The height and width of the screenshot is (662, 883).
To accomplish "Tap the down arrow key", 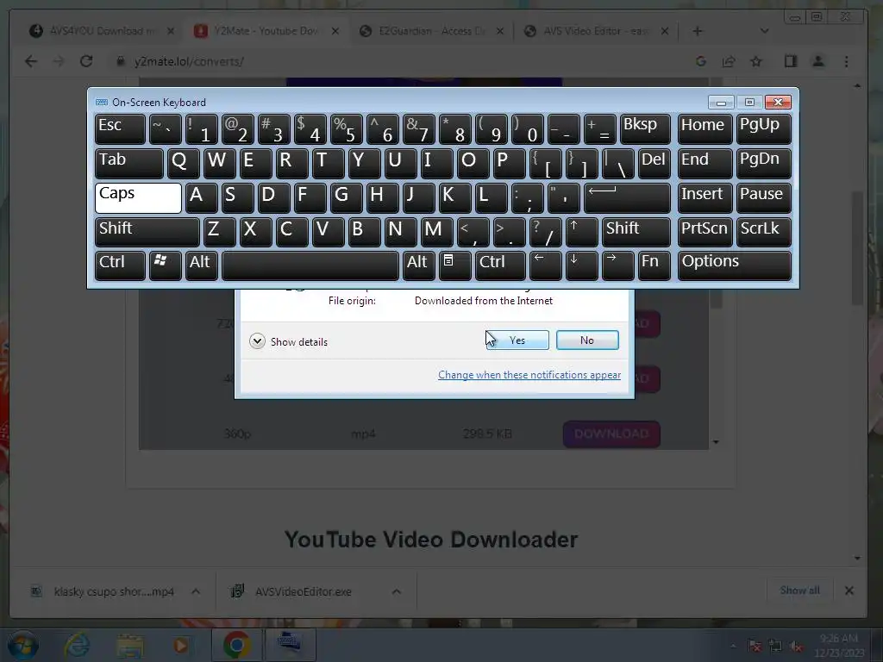I will [582, 265].
